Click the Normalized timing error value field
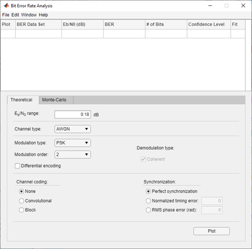Screen dimensions: 252x249 212,201
